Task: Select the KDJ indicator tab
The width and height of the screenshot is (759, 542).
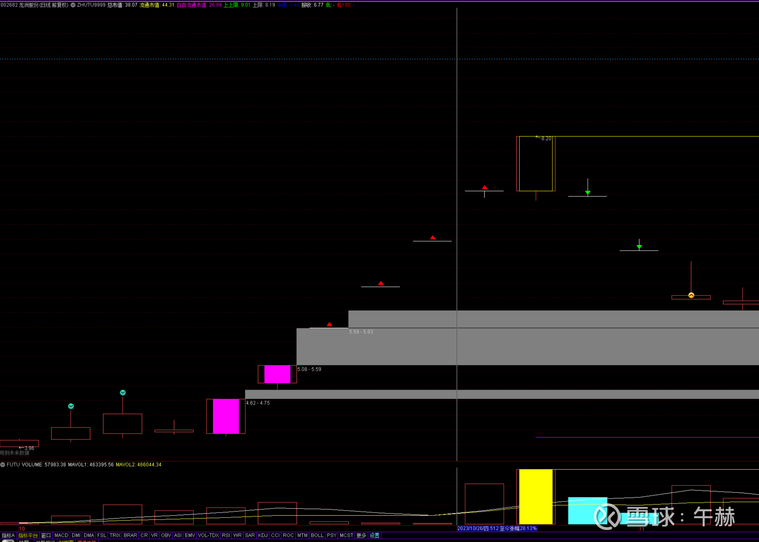Action: [x=263, y=535]
